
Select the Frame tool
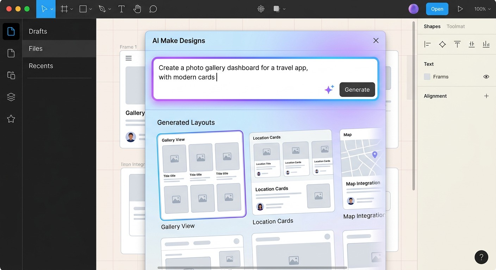tap(64, 9)
